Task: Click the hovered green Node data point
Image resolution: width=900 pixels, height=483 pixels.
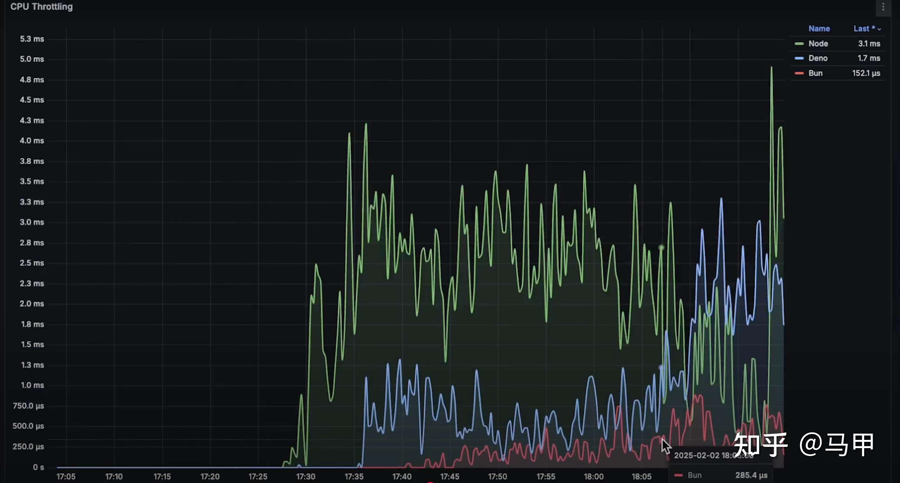Action: coord(661,247)
